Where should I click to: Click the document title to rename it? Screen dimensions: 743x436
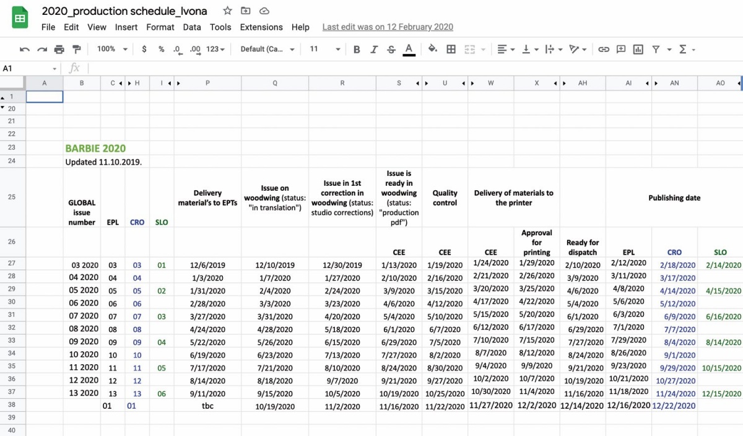[124, 11]
